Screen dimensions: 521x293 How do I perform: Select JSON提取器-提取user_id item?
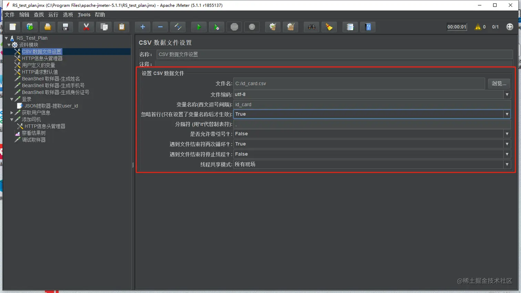tap(51, 106)
